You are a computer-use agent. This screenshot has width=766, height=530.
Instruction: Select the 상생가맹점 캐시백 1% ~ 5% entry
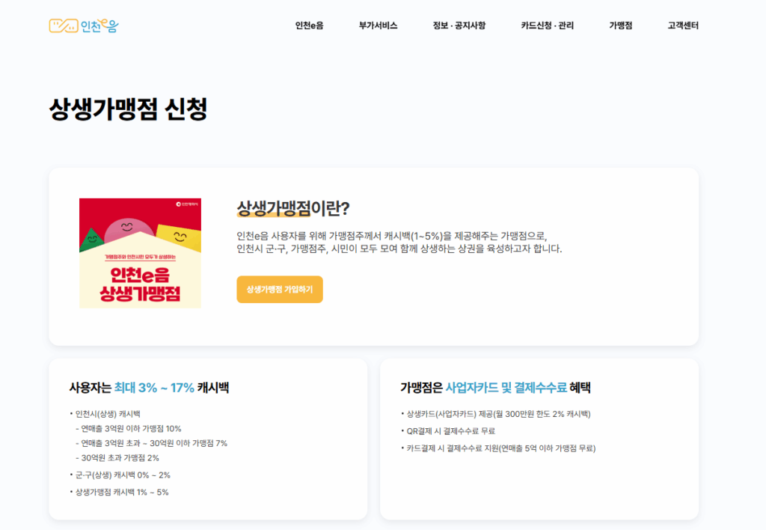point(120,492)
